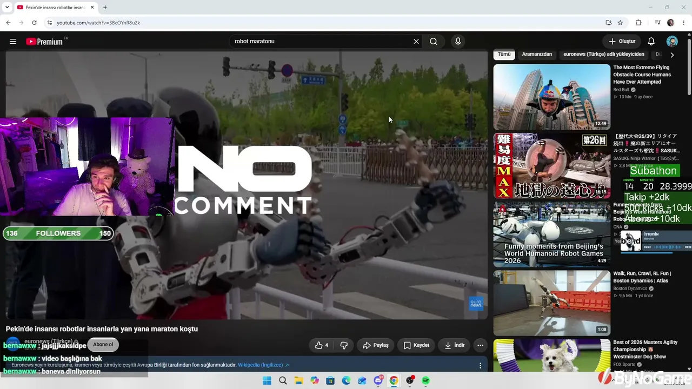Start voice search with microphone icon

[458, 42]
